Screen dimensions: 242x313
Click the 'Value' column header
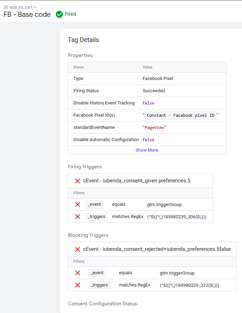[148, 67]
